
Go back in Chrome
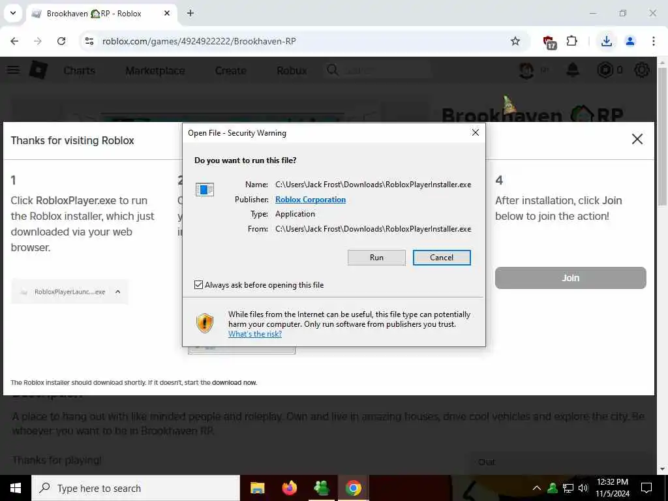[14, 41]
